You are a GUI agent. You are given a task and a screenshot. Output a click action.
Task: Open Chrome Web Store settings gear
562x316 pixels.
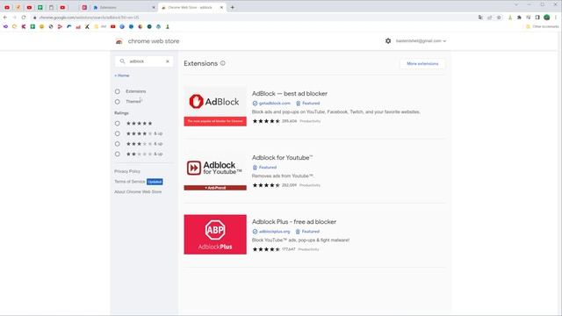tap(388, 41)
